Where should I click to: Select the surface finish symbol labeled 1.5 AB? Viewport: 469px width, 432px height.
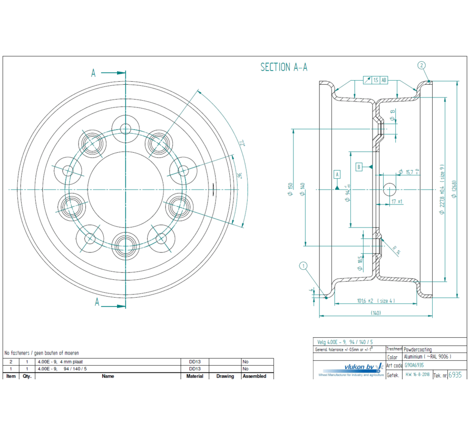click(376, 80)
